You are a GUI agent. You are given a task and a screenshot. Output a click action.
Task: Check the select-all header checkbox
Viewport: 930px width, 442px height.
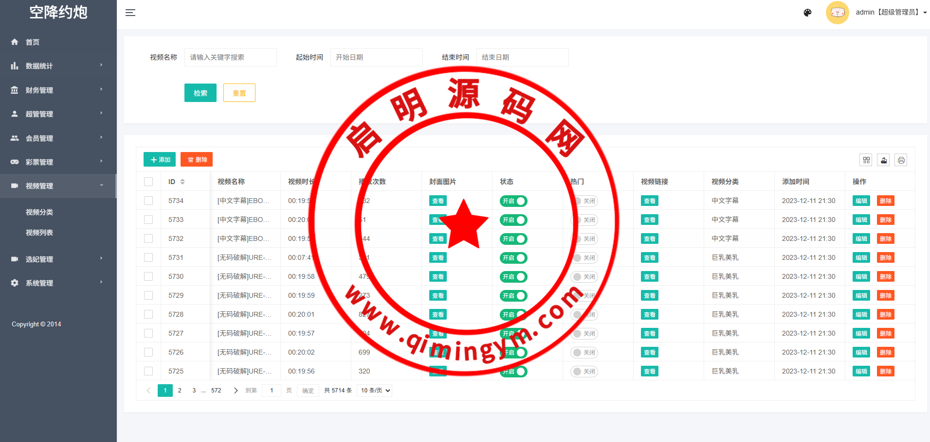pyautogui.click(x=148, y=182)
